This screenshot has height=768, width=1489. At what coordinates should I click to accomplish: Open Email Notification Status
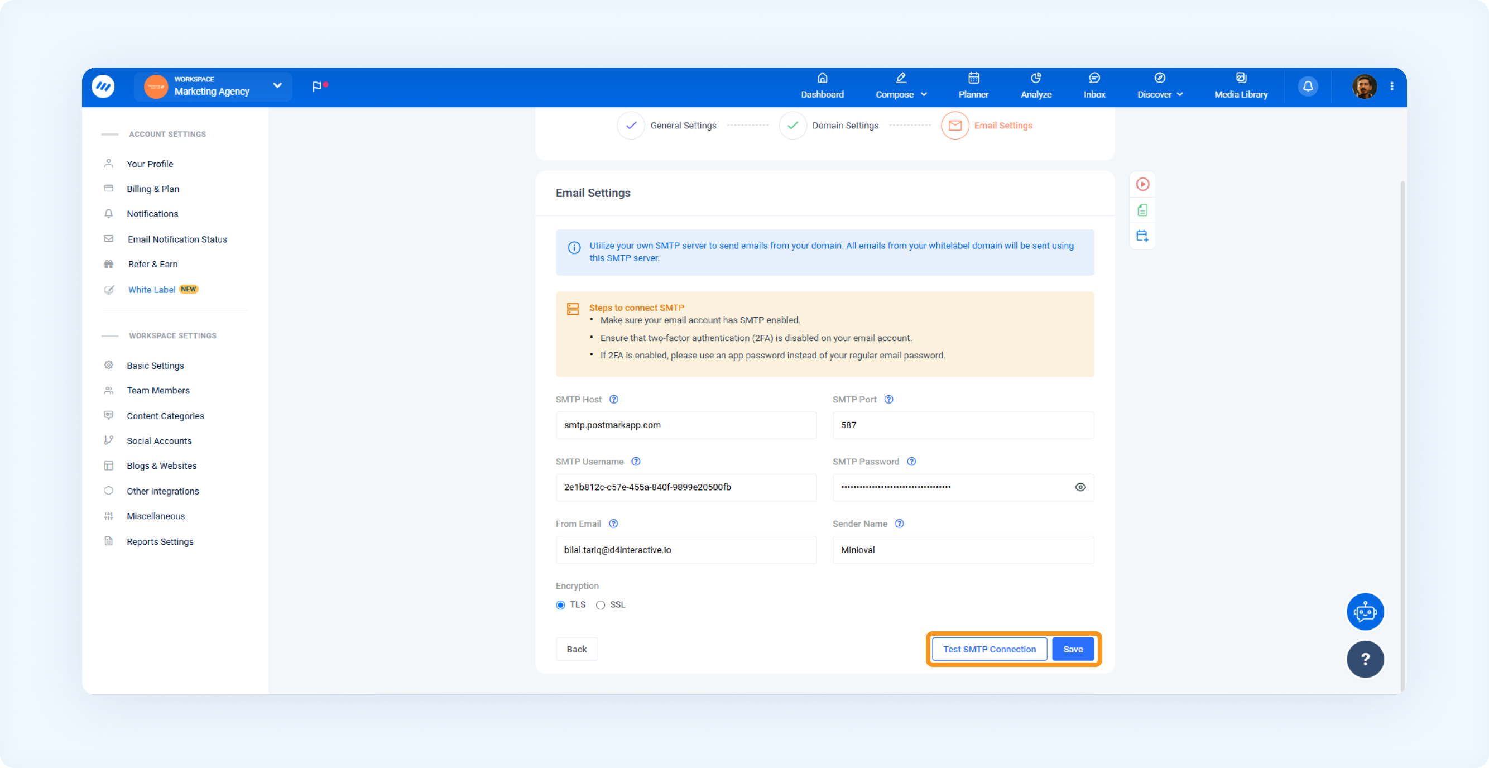click(177, 239)
